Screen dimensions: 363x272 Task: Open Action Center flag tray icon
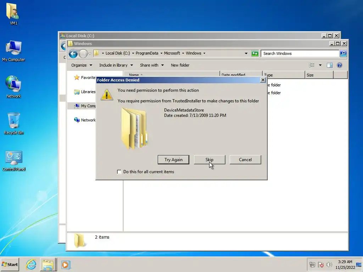coord(320,264)
